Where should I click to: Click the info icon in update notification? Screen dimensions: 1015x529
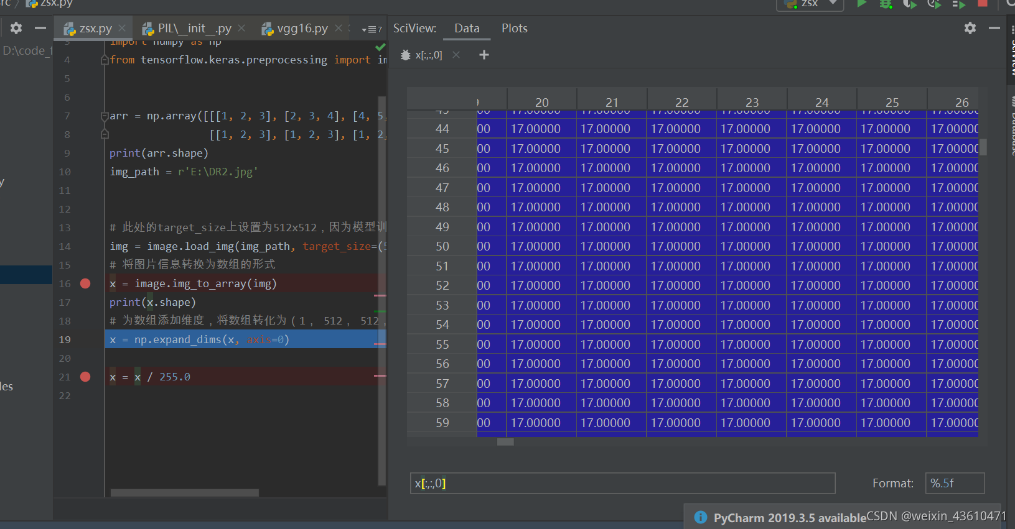click(701, 517)
